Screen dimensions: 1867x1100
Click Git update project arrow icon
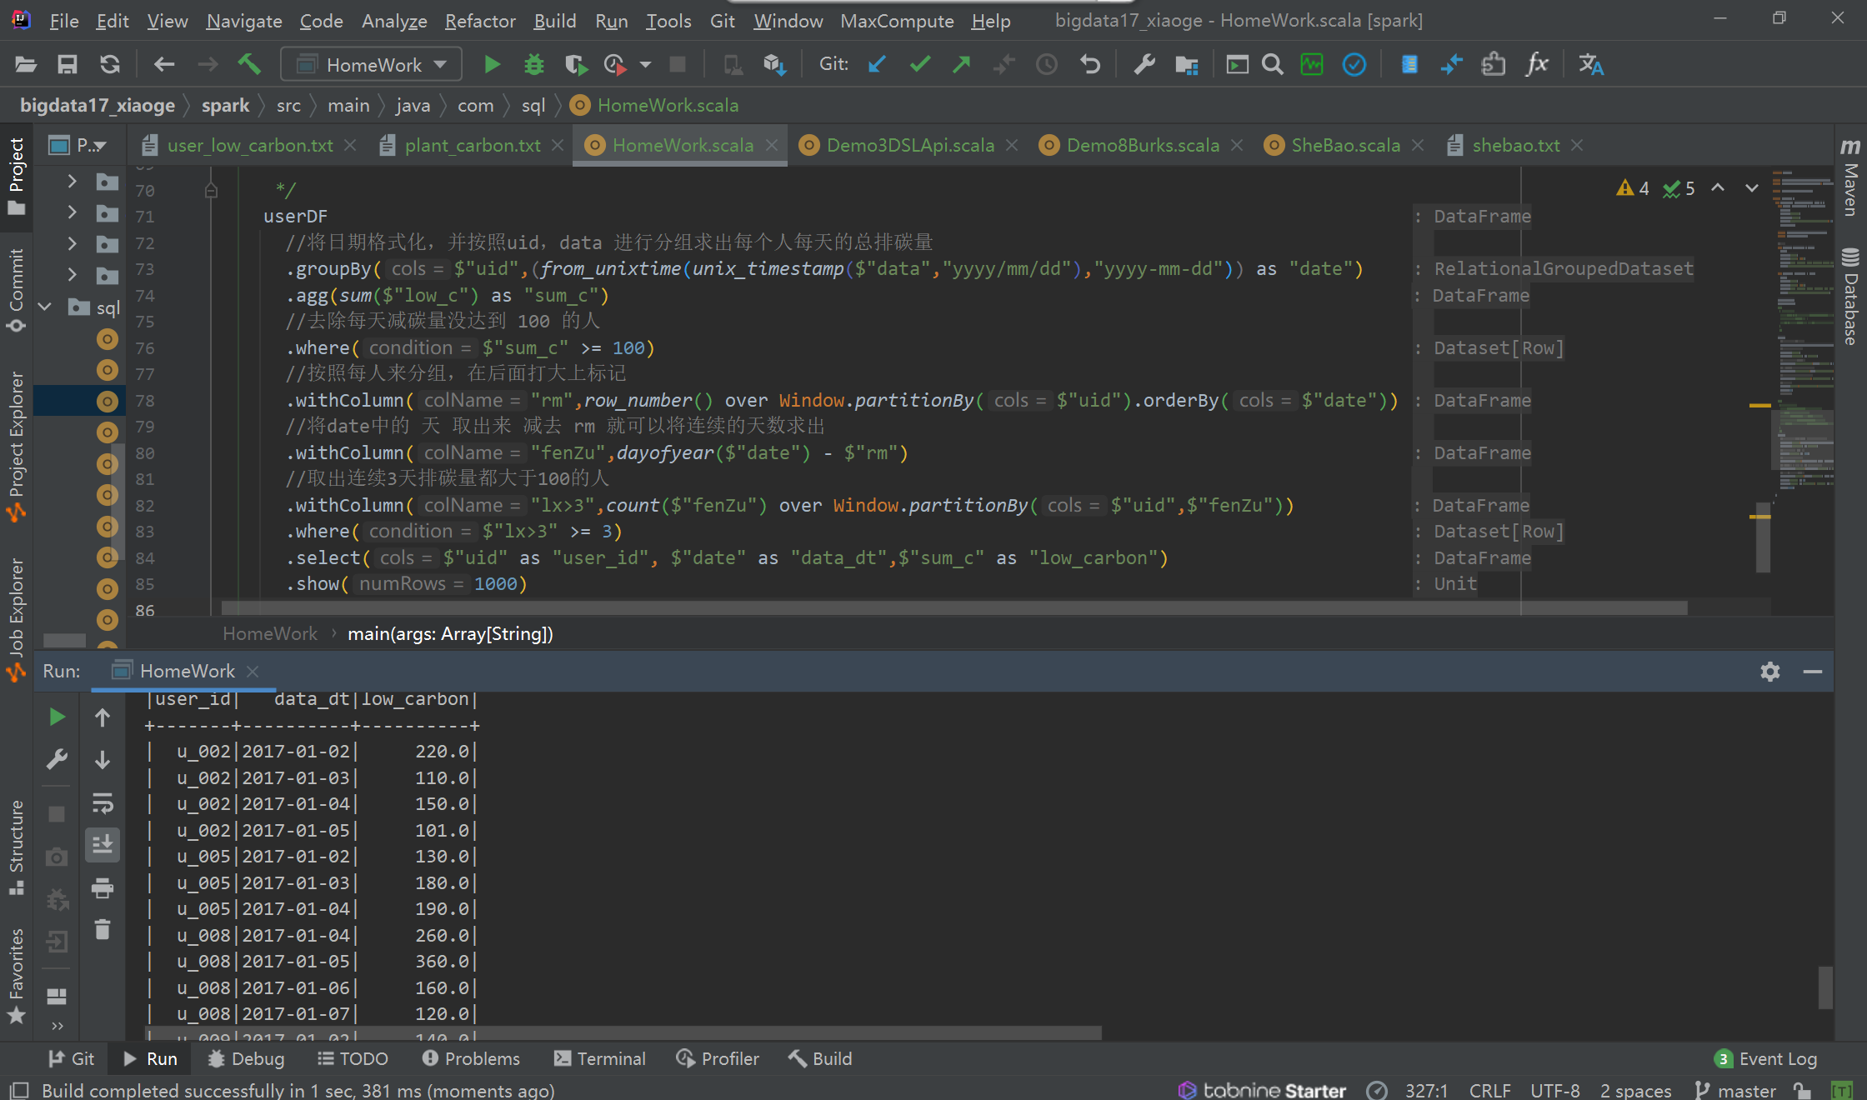tap(877, 64)
